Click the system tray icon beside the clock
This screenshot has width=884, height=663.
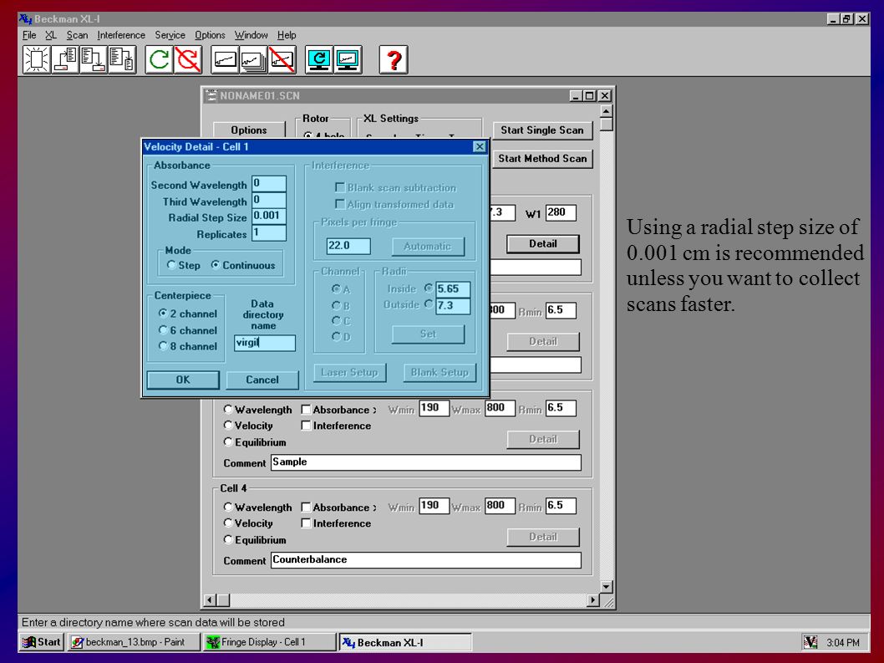point(810,641)
